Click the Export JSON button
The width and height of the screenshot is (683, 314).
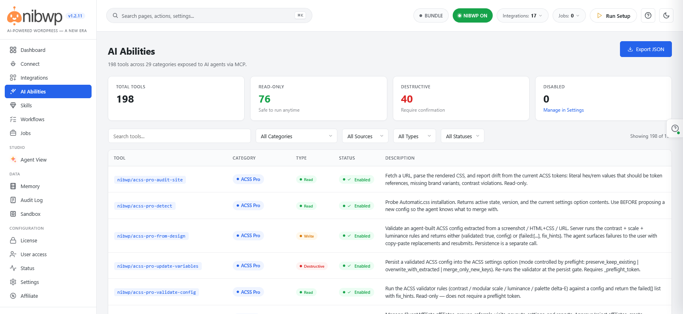(646, 49)
